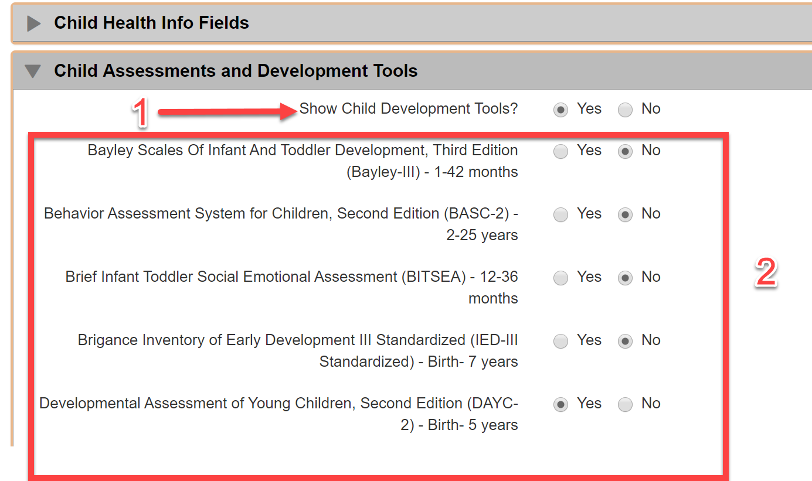This screenshot has width=812, height=481.
Task: Select Yes for Show Child Development Tools
Action: point(561,110)
